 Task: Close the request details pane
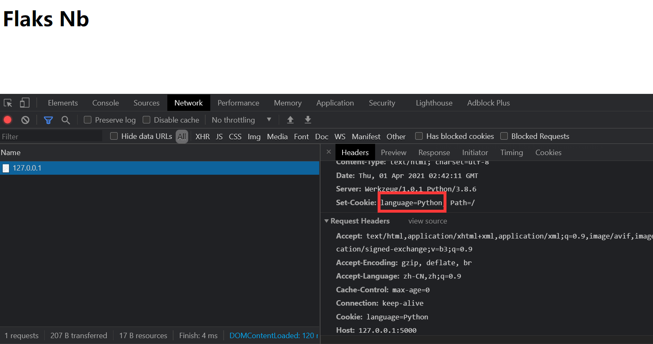(x=329, y=152)
